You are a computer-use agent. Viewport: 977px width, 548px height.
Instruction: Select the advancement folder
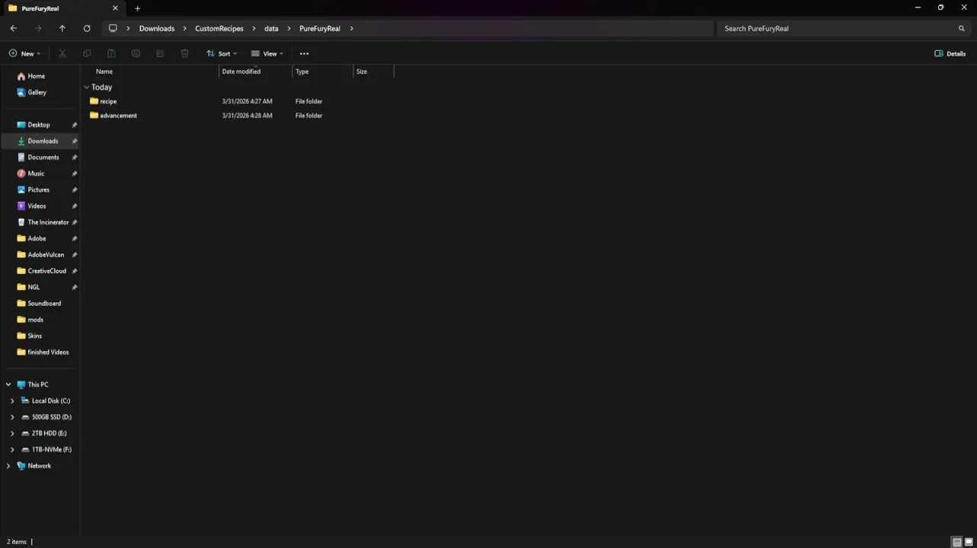pos(118,116)
